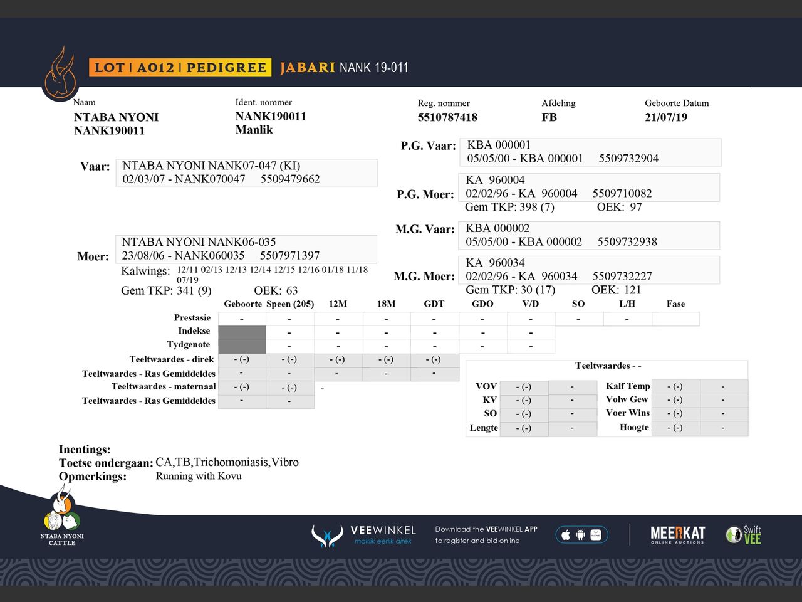Viewport: 802px width, 602px height.
Task: Click the M.G. Moer box KA 960034
Action: [x=589, y=270]
